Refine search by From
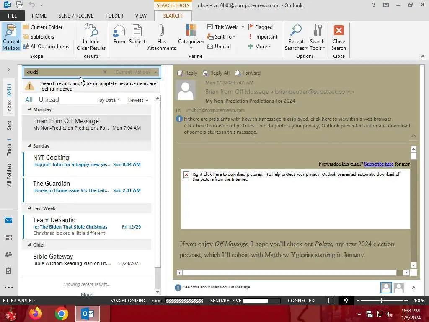Screen dimensions: 429x322 (x=119, y=34)
